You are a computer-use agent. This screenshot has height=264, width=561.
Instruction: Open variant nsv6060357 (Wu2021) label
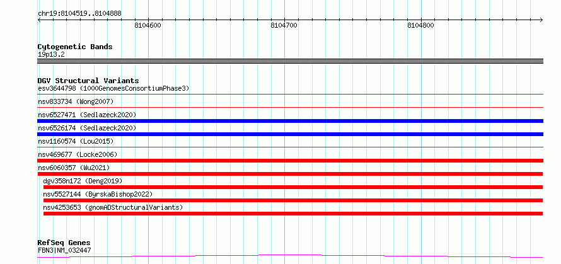click(74, 168)
